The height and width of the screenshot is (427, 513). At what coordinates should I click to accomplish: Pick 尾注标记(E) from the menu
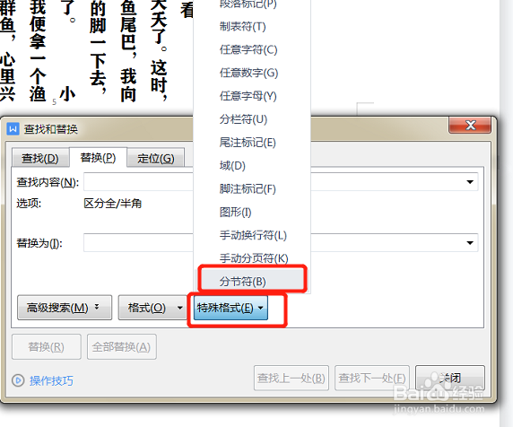coord(252,143)
